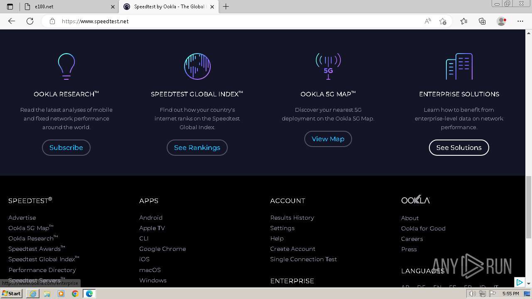Open the Google Chrome app link
Screen dimensions: 532x299
coord(163,249)
